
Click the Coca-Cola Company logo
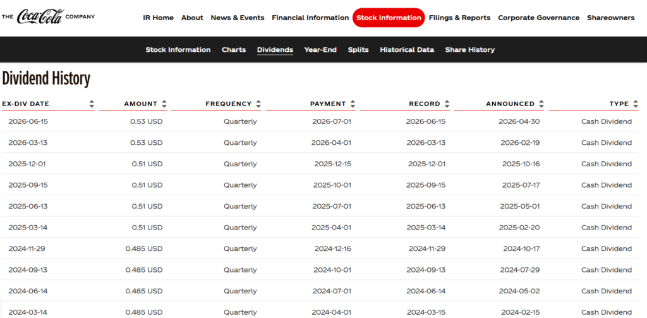pyautogui.click(x=48, y=17)
